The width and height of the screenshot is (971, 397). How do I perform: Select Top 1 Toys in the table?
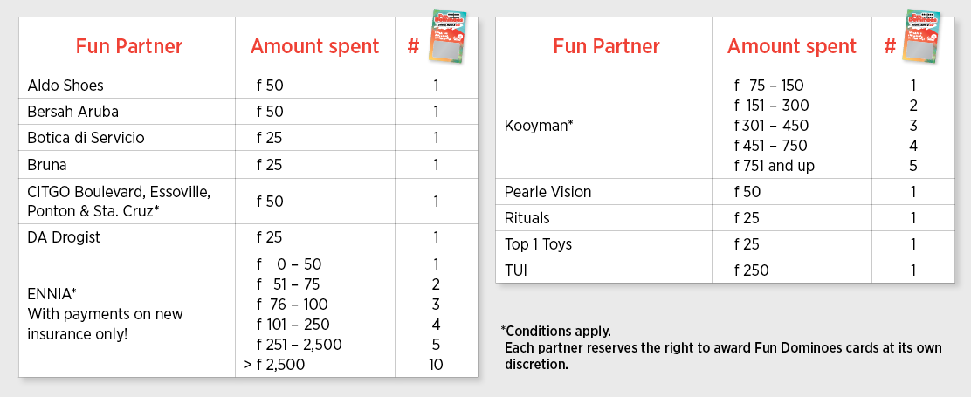coord(538,244)
